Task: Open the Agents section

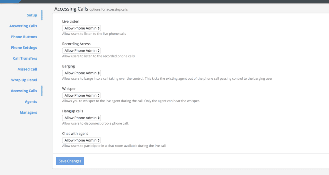Action: coord(31,102)
